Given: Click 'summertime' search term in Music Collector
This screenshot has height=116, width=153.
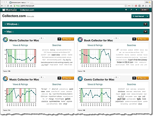Looking at the screenshot, I should pos(54,101).
